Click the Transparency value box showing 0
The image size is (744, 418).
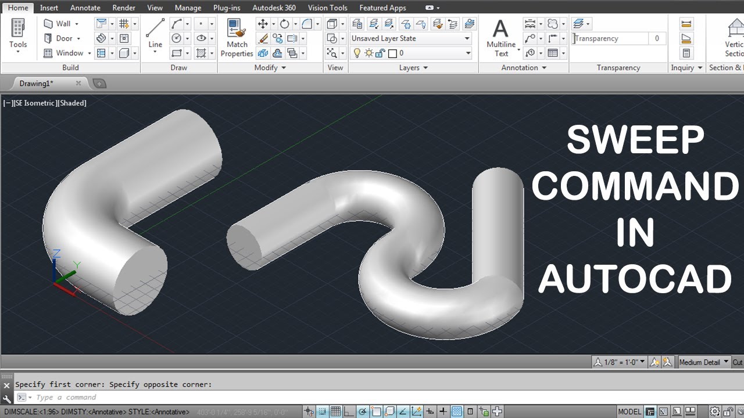[x=657, y=38]
